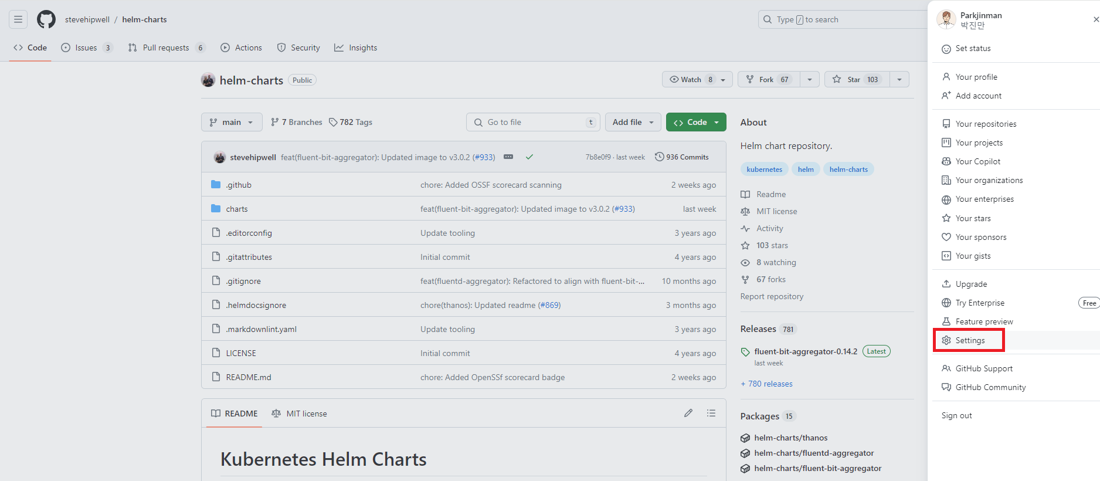
Task: Open the Insights tab
Action: click(356, 48)
